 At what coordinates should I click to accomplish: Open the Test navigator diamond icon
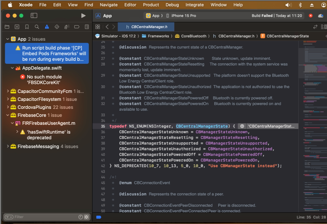(57, 27)
